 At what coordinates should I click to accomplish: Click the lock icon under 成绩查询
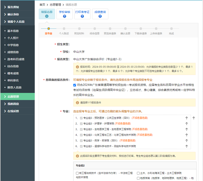tap(100, 16)
